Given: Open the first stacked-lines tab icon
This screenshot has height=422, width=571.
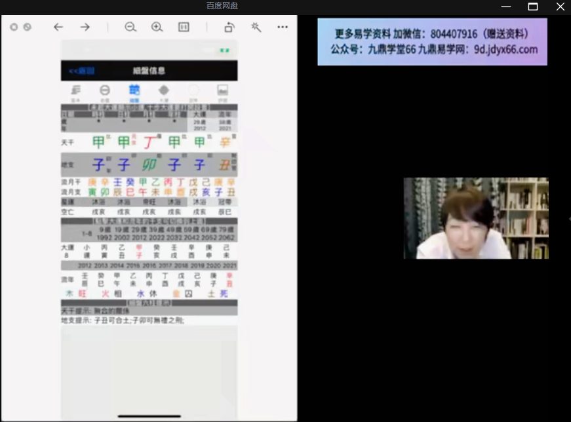Looking at the screenshot, I should 76,93.
